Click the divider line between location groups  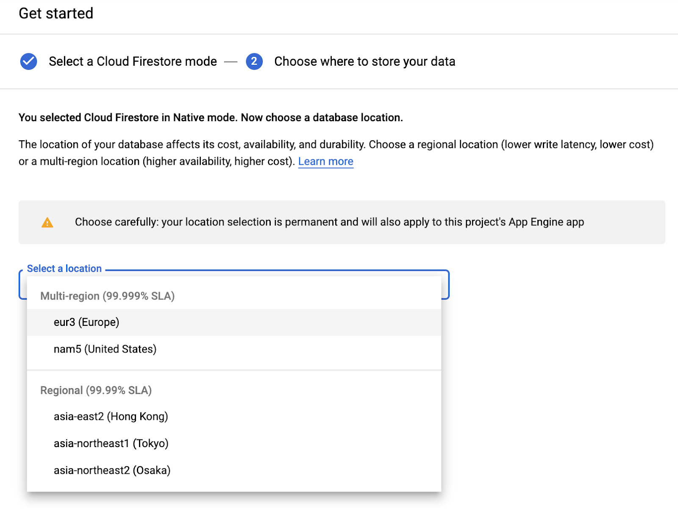pos(234,370)
